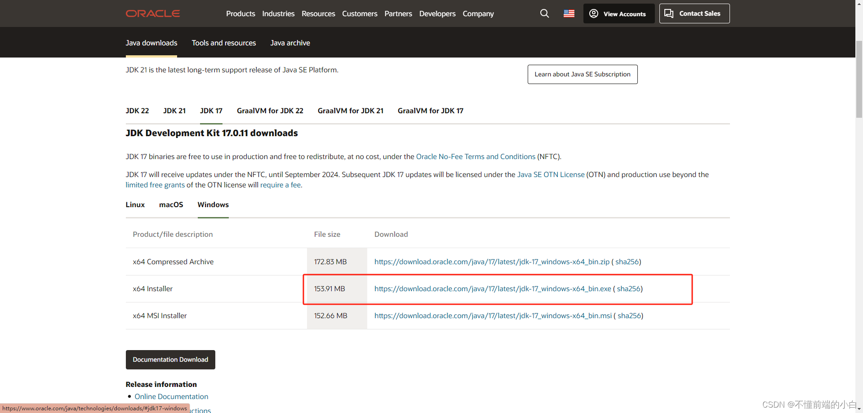Click the scrollbar down arrow
Screen dimensions: 863x413
coord(859,409)
